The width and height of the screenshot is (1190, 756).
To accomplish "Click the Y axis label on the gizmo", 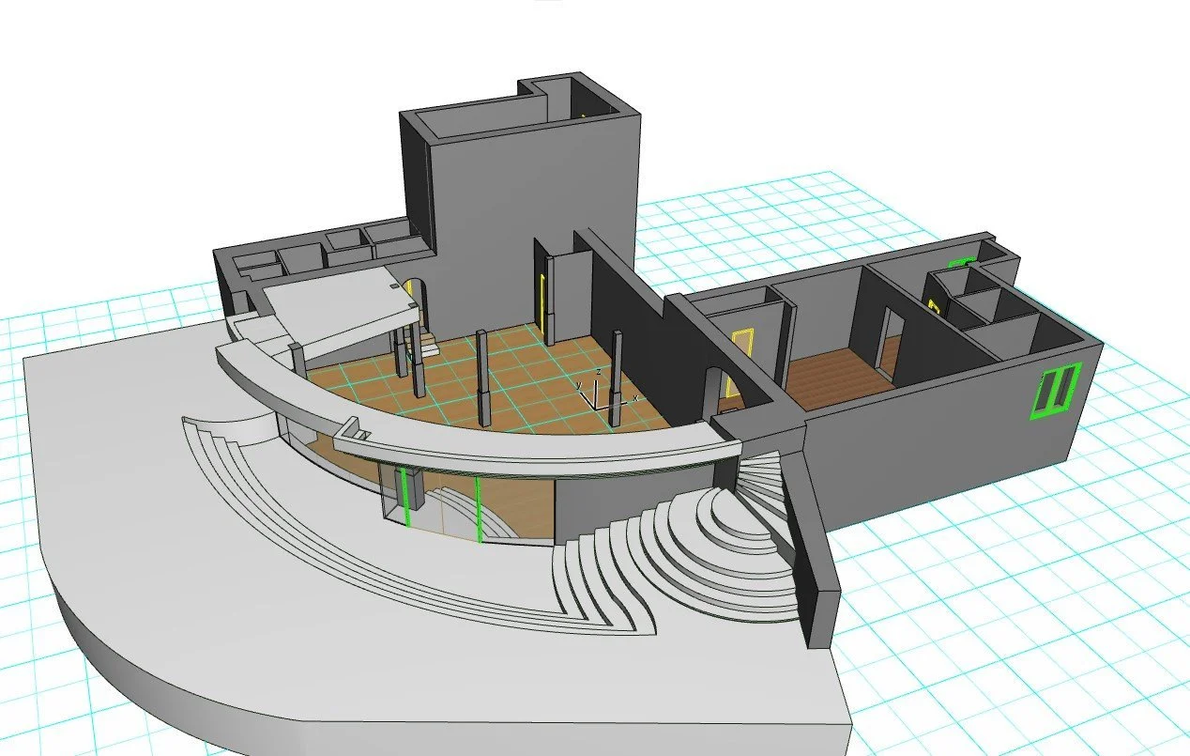I will pyautogui.click(x=579, y=385).
